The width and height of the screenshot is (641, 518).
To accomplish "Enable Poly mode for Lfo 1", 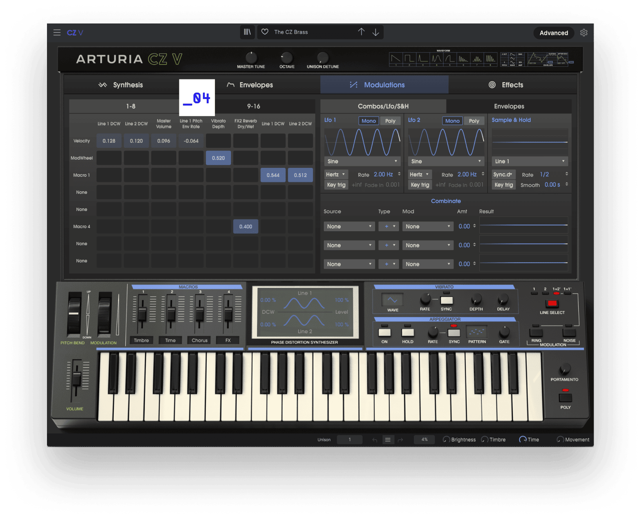I will point(390,121).
